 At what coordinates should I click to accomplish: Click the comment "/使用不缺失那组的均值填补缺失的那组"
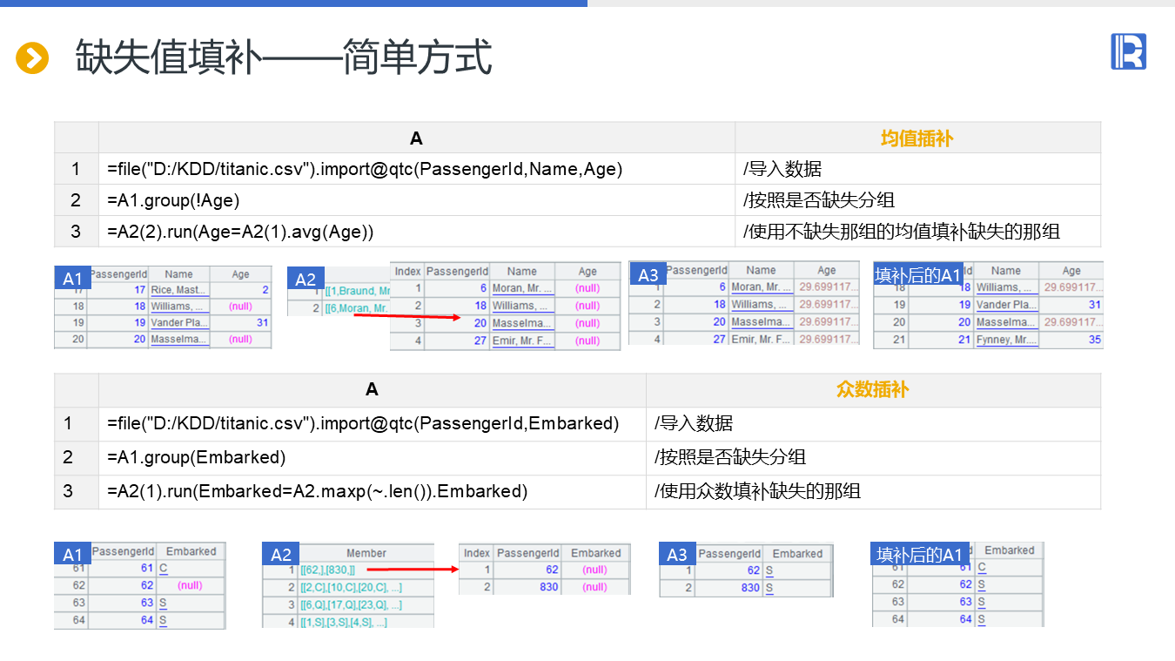pos(902,232)
